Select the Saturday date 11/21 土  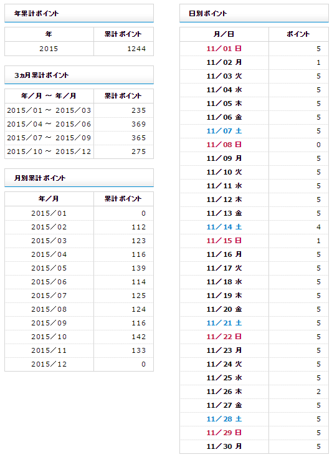coord(224,323)
